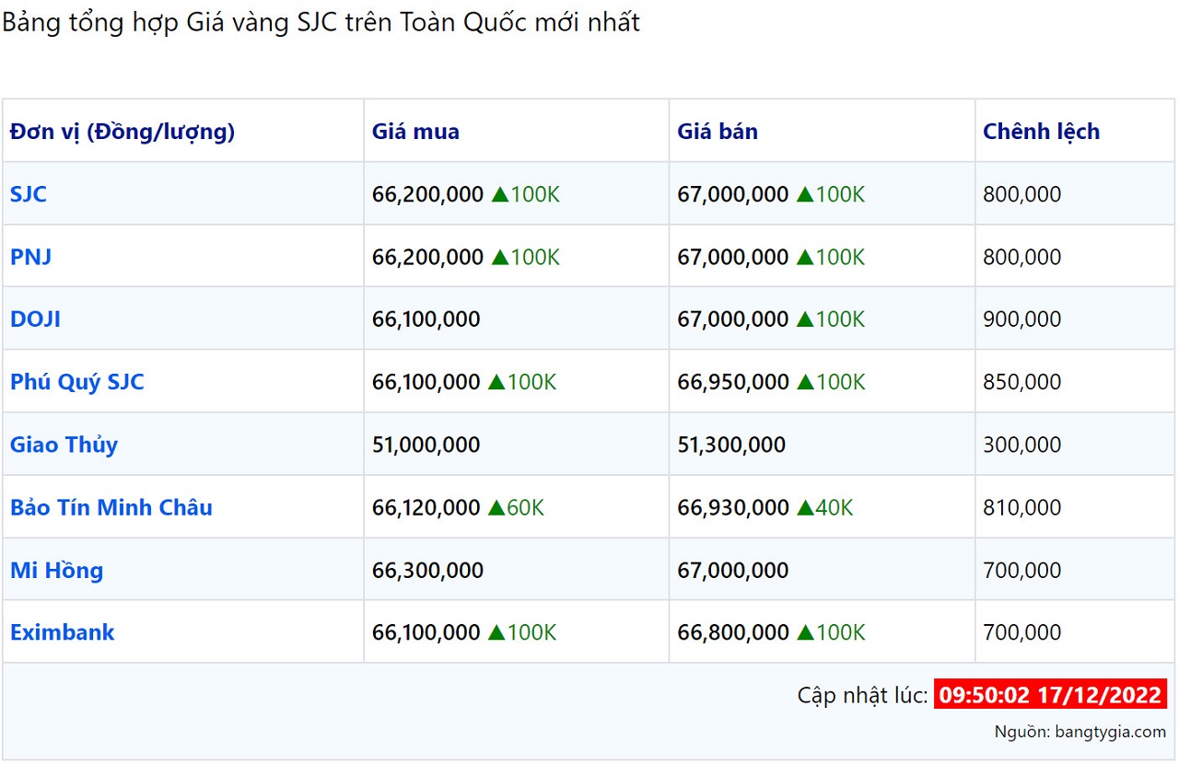Click Mi Hồng sell price 67,000,000

tap(733, 570)
